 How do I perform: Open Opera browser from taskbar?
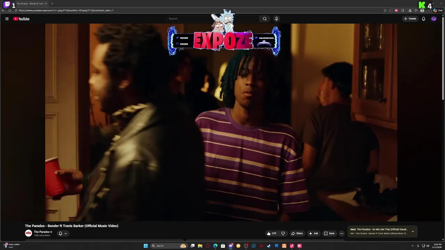[208, 246]
